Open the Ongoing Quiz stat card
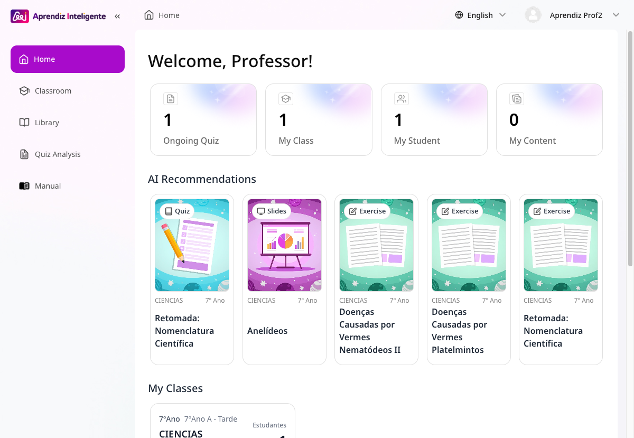Viewport: 634px width, 438px height. point(203,119)
